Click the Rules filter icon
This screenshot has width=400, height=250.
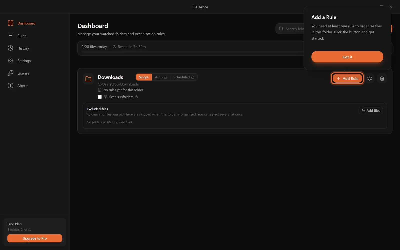(x=10, y=36)
